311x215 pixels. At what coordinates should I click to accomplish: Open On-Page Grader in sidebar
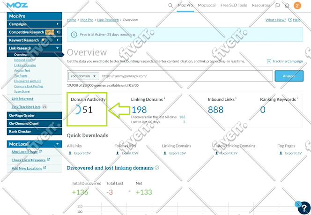pos(34,115)
